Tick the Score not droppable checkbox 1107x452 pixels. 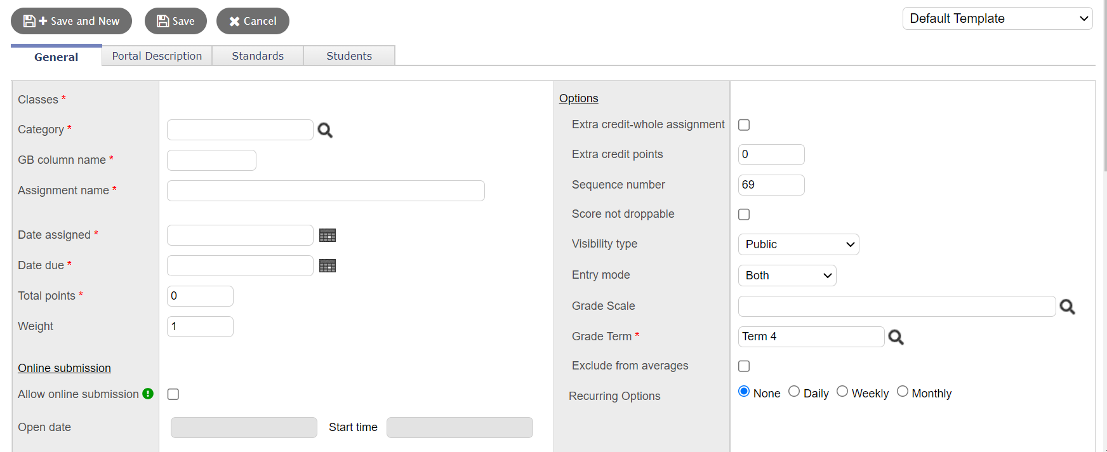(744, 215)
